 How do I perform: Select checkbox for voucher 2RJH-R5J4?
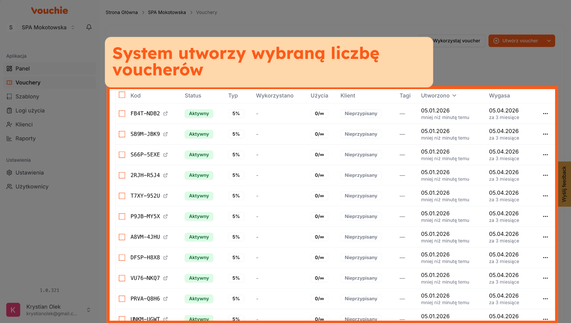(x=122, y=175)
